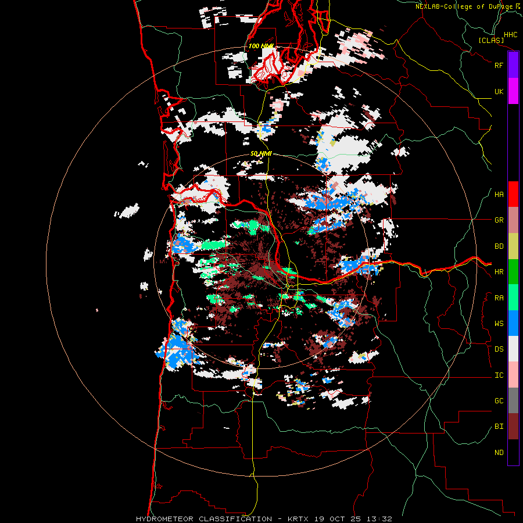Click the Hydrometeor Classification KRTX title text
The height and width of the screenshot is (523, 523).
264,519
